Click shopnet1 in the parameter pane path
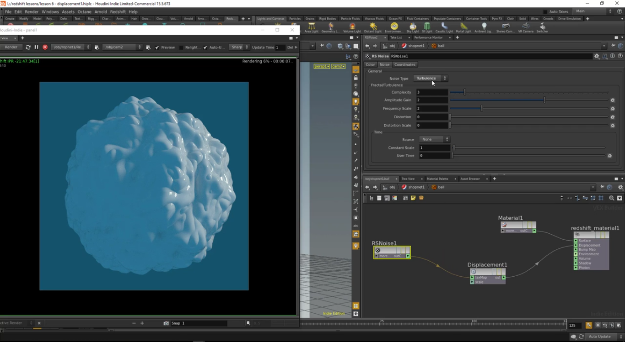The width and height of the screenshot is (625, 342). (x=413, y=46)
